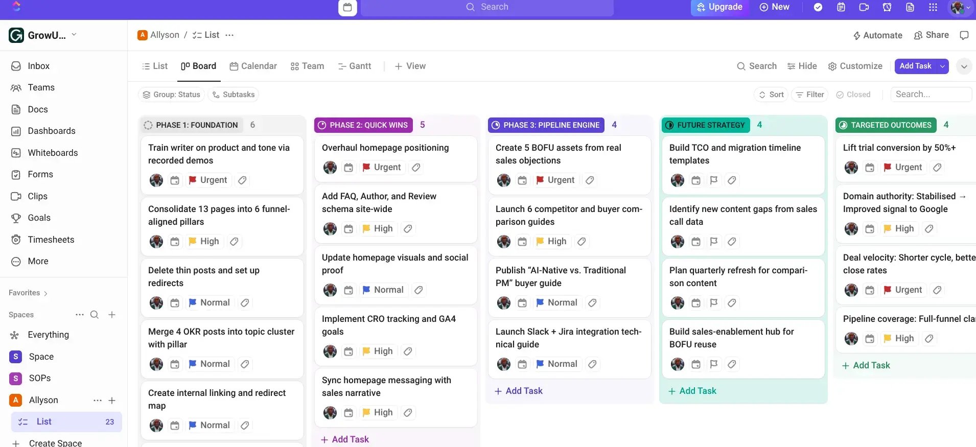Open the ellipsis menu next to List breadcrumb
976x447 pixels.
tap(229, 35)
